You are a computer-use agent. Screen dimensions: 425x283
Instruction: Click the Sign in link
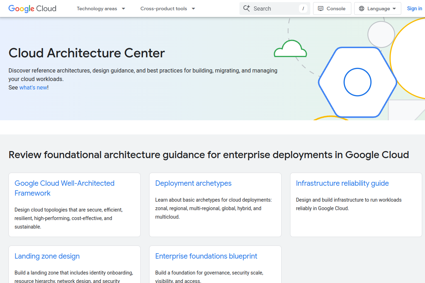coord(414,8)
